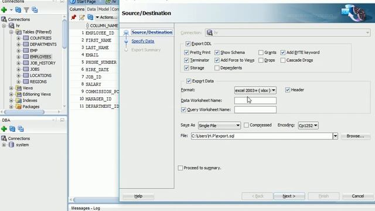Switch to the Columns tab
375x211 pixels.
(77, 9)
